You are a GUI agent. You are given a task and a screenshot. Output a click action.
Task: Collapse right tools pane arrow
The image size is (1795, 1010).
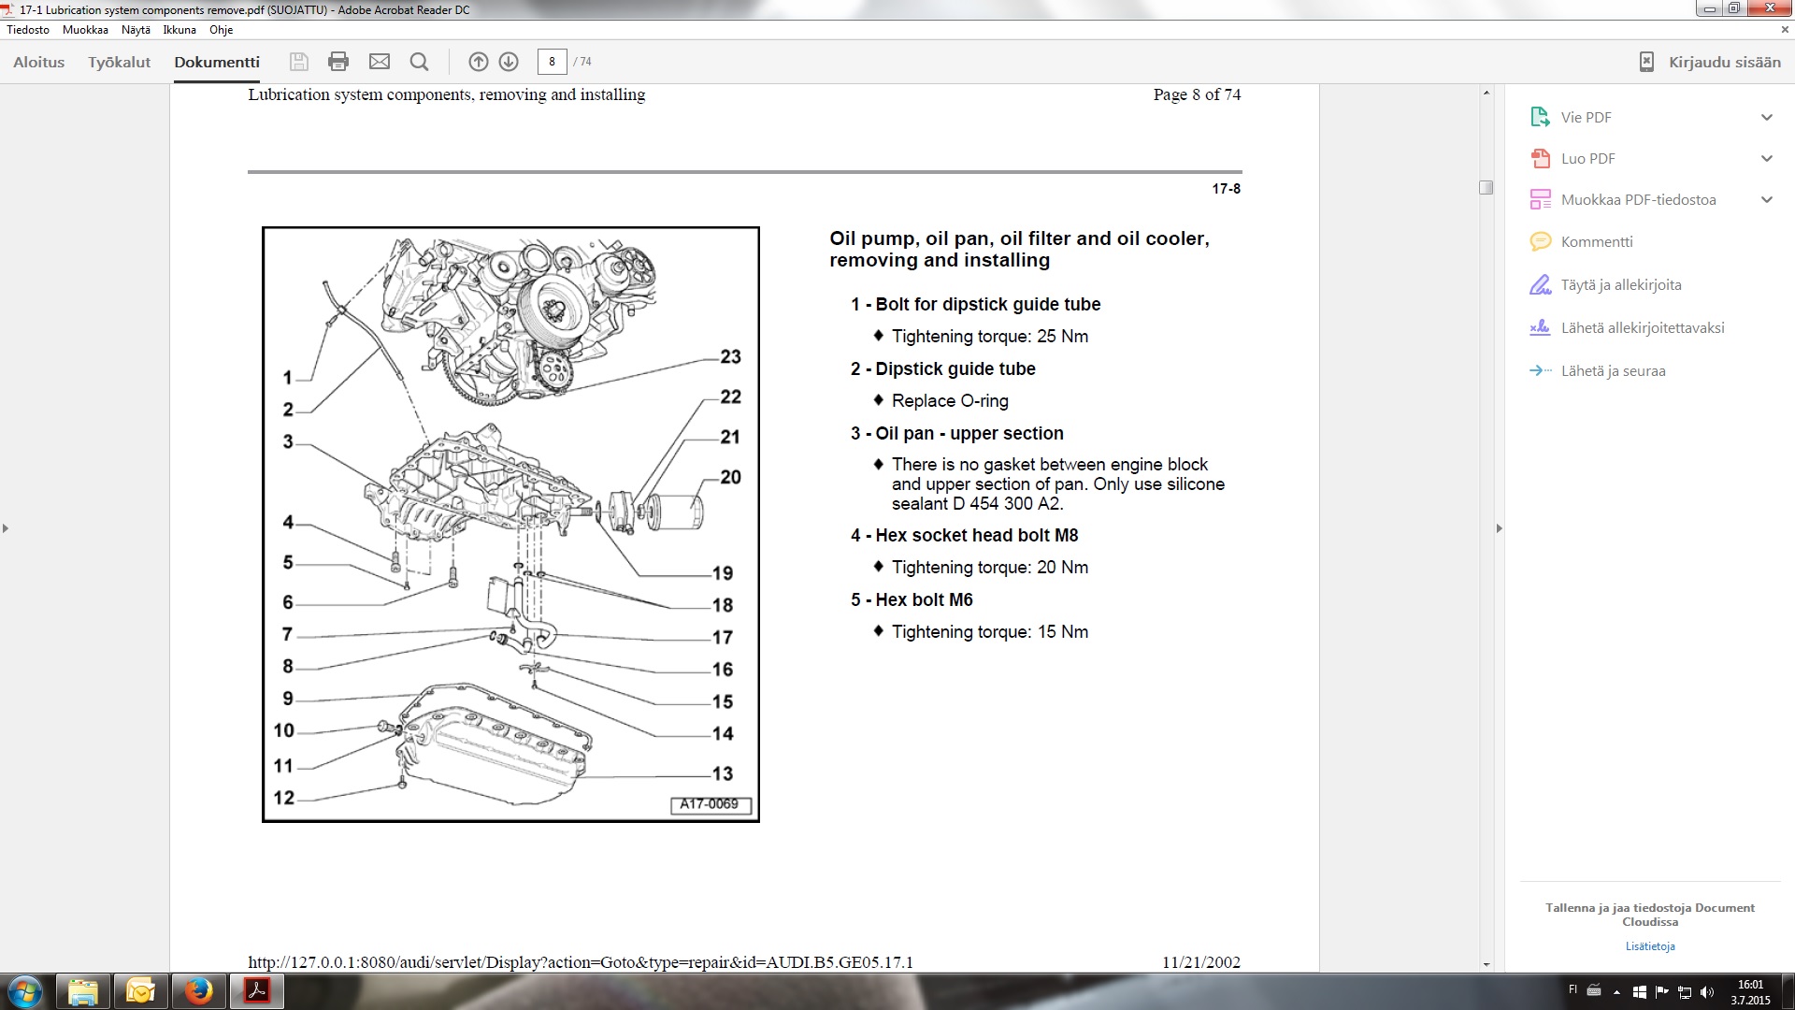(1499, 528)
